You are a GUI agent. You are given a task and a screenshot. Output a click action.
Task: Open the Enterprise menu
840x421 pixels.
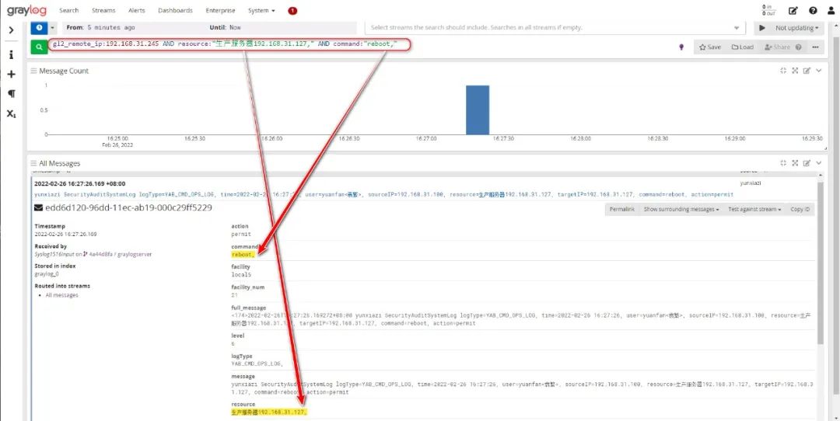(x=220, y=10)
